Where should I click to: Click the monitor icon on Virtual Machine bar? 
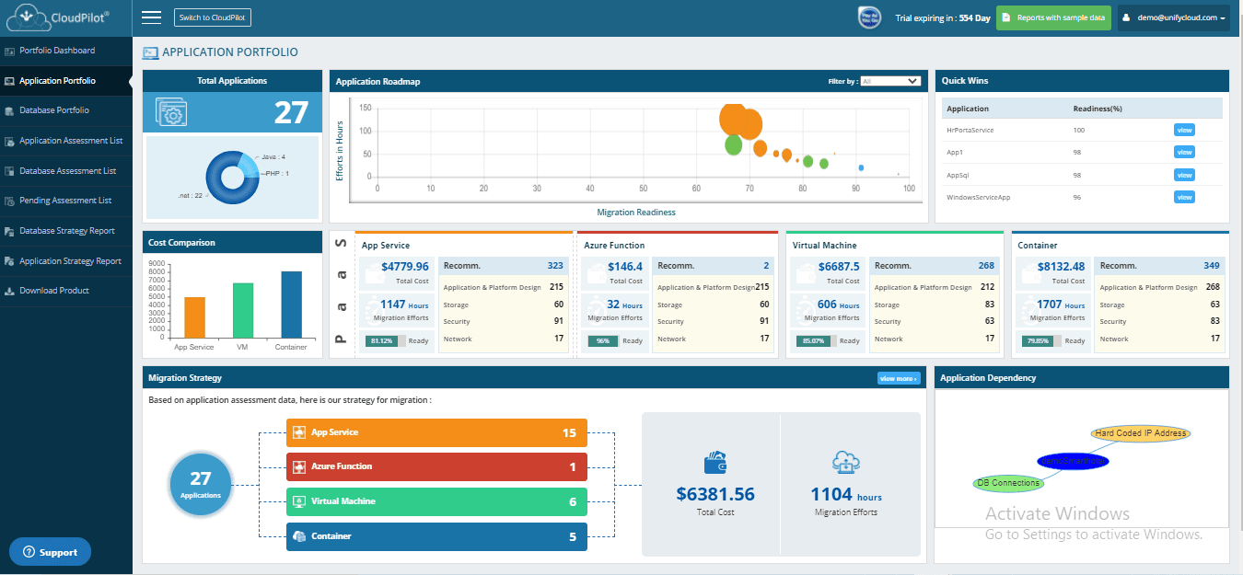tap(298, 501)
